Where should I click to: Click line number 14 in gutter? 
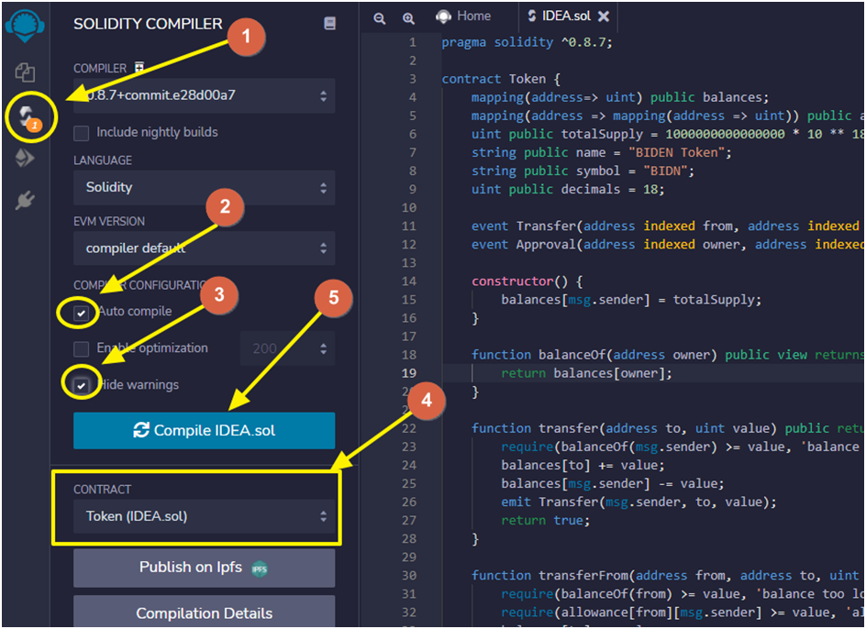pyautogui.click(x=409, y=281)
